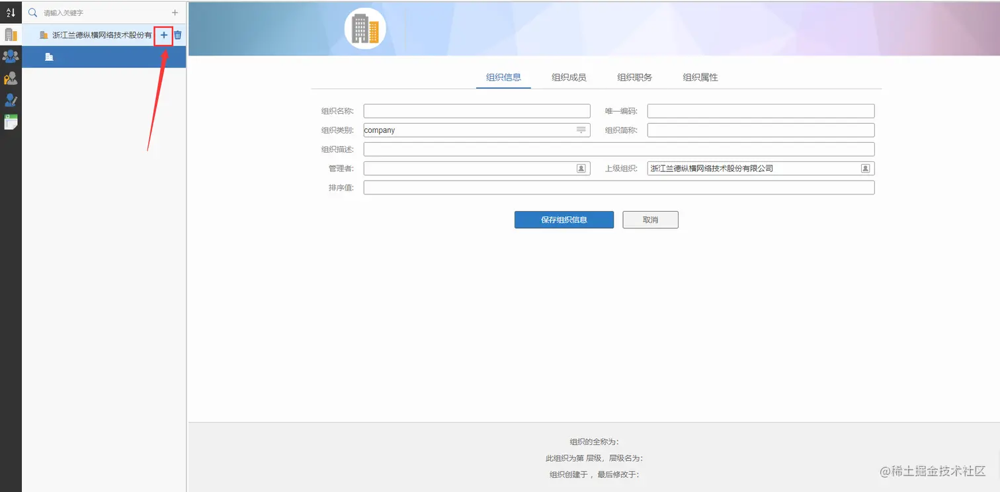
Task: Open the user-with-pencil sidebar icon
Action: point(11,101)
